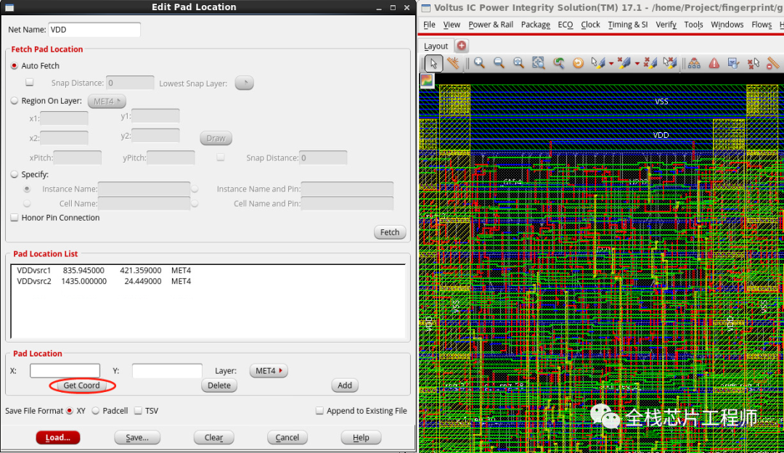Click the Get Coord button
Screen dimensions: 784x453
tap(81, 385)
